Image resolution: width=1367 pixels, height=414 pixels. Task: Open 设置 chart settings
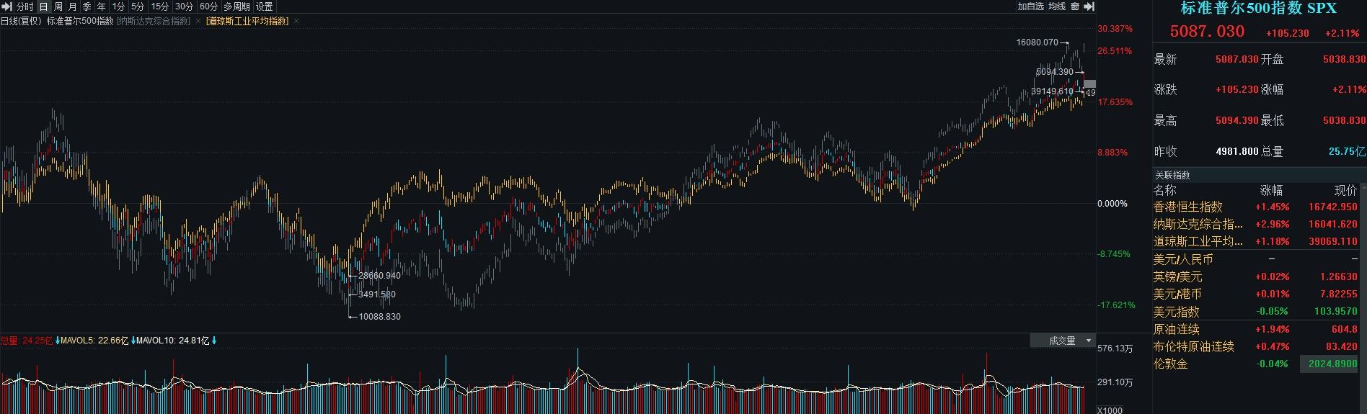(265, 6)
